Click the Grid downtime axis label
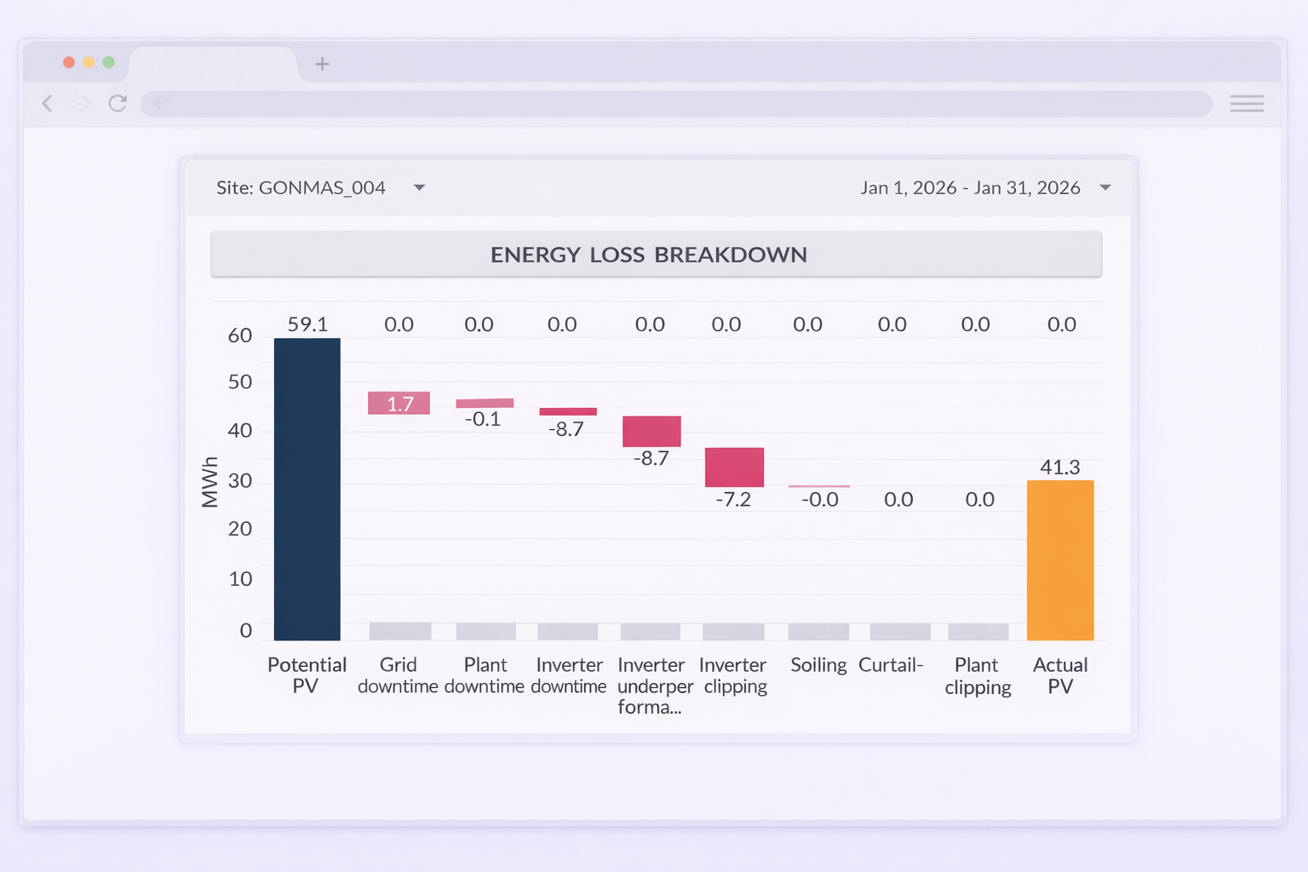The height and width of the screenshot is (872, 1308). coord(398,675)
